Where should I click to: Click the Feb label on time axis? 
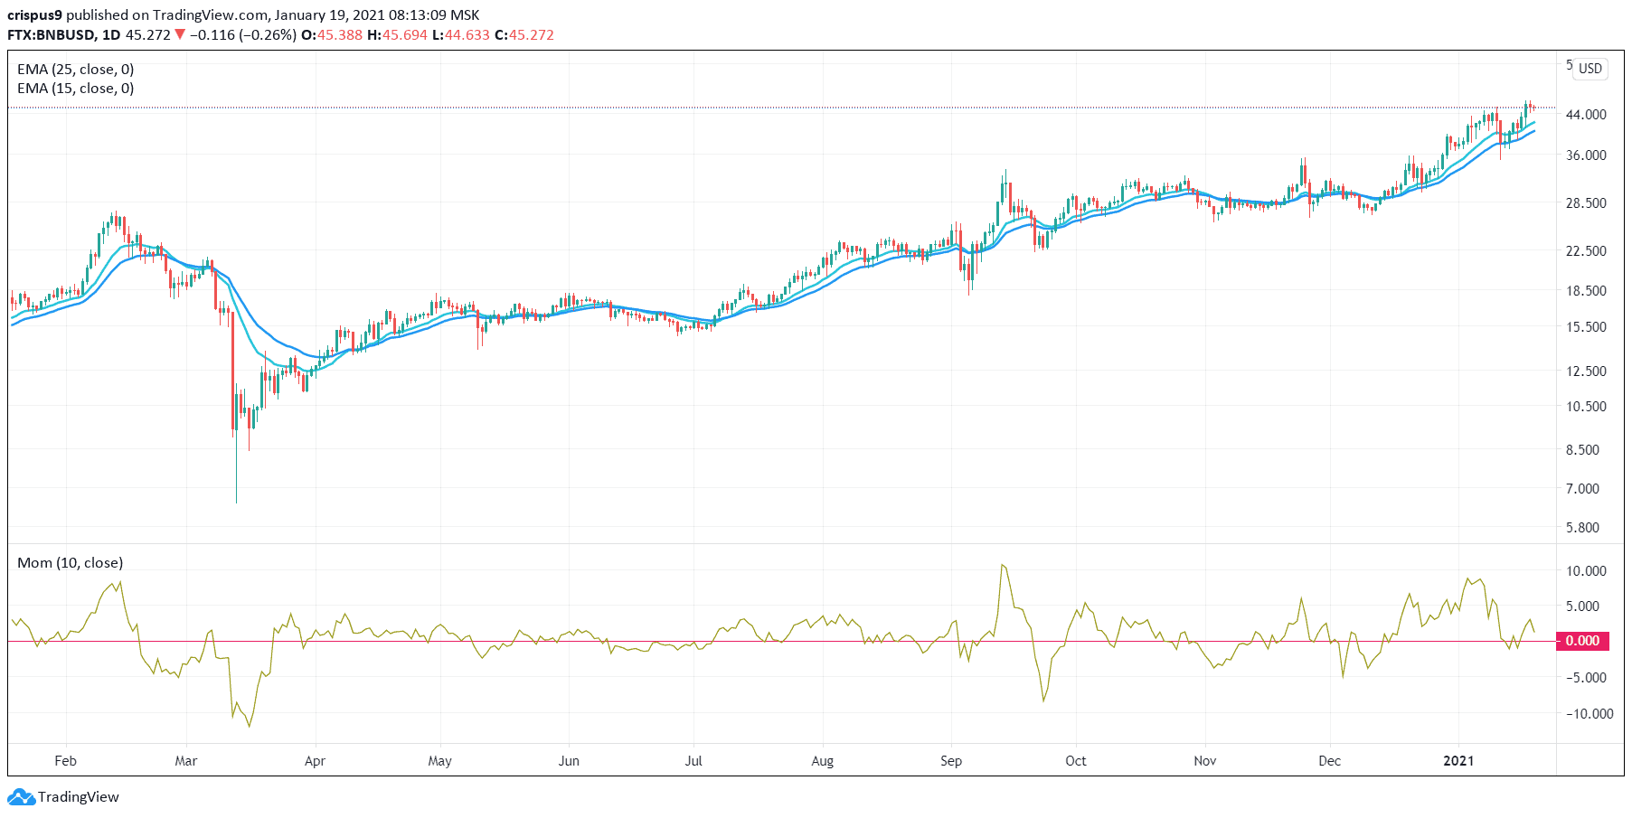pyautogui.click(x=66, y=761)
